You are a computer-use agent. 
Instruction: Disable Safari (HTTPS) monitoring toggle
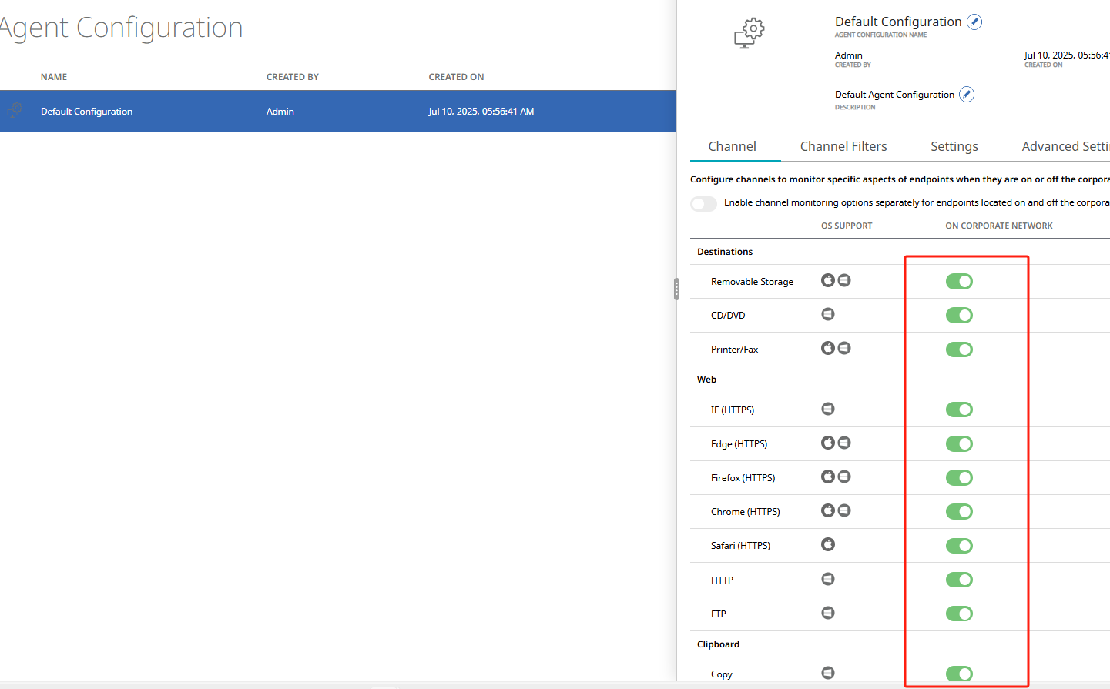[x=959, y=546]
